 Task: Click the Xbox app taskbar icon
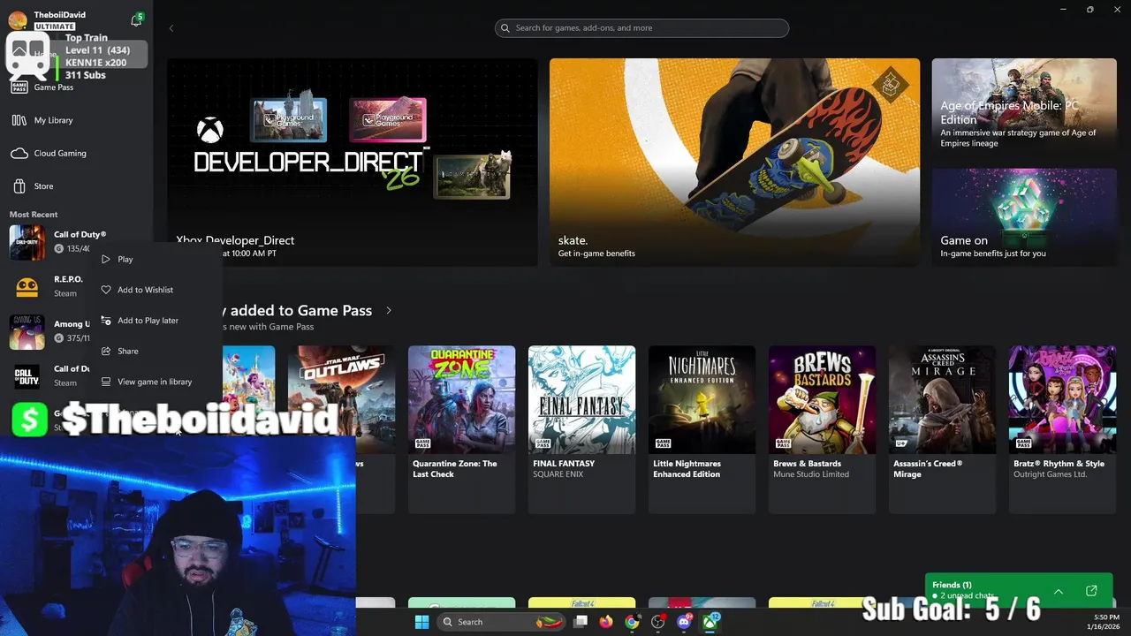click(x=710, y=622)
